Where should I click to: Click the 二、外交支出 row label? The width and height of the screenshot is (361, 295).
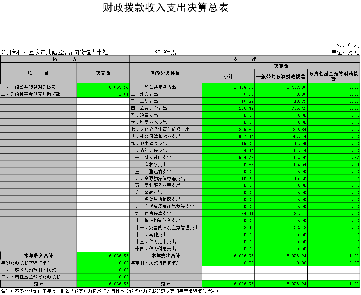coord(144,94)
